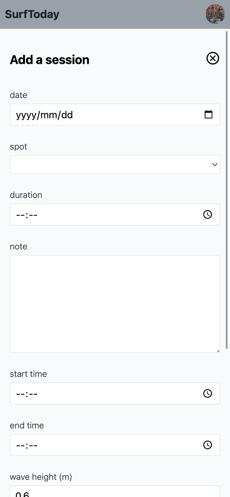Expand the spot dropdown chevron
Screen dimensions: 230x497
215,164
